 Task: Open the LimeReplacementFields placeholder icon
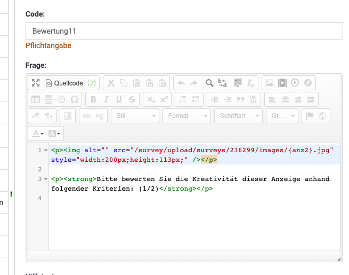[x=92, y=83]
